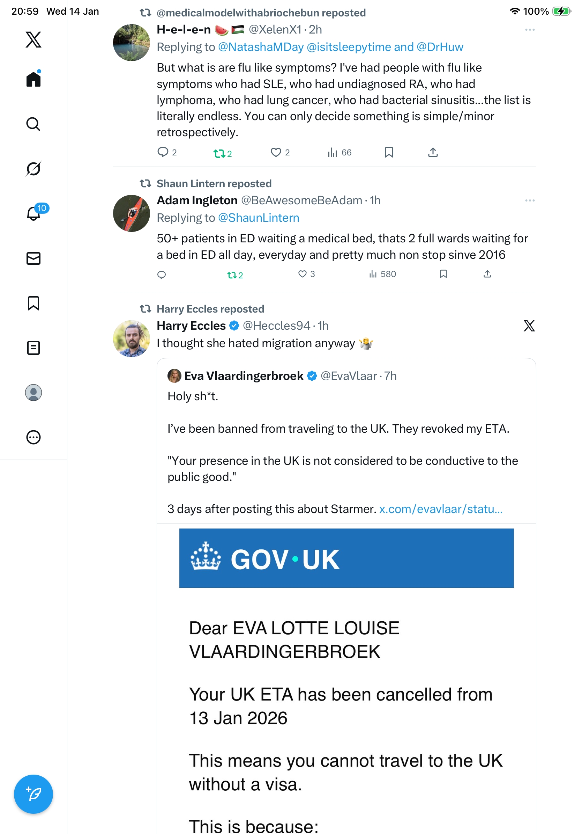Open the sidebar More circle menu
The width and height of the screenshot is (582, 834).
(33, 437)
